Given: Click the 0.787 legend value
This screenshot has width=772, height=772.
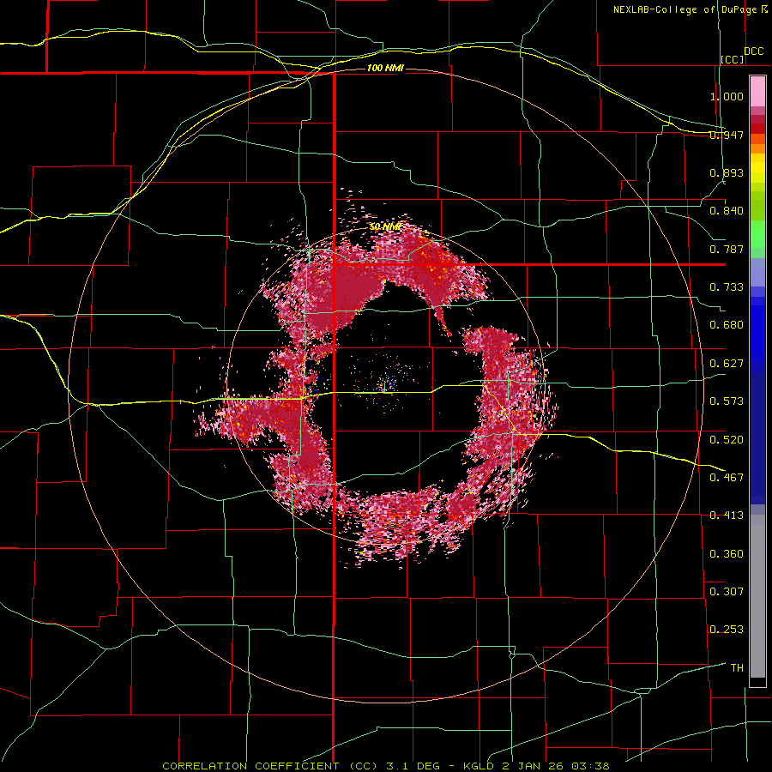Looking at the screenshot, I should coord(727,249).
